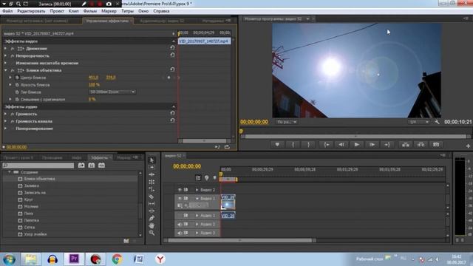Select the Pen tool
473x266 pixels.
(x=152, y=218)
